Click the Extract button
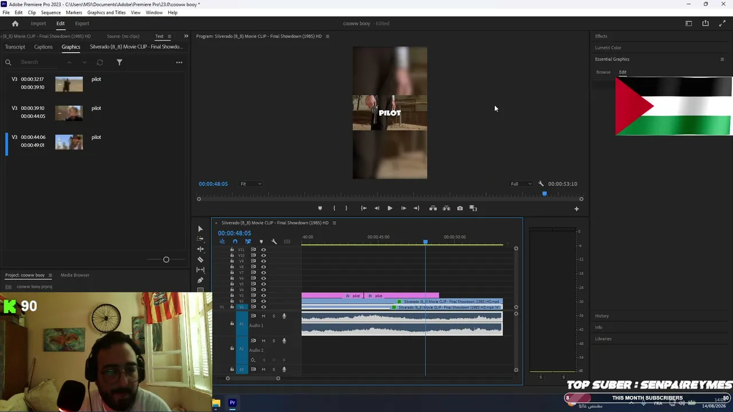 [446, 208]
